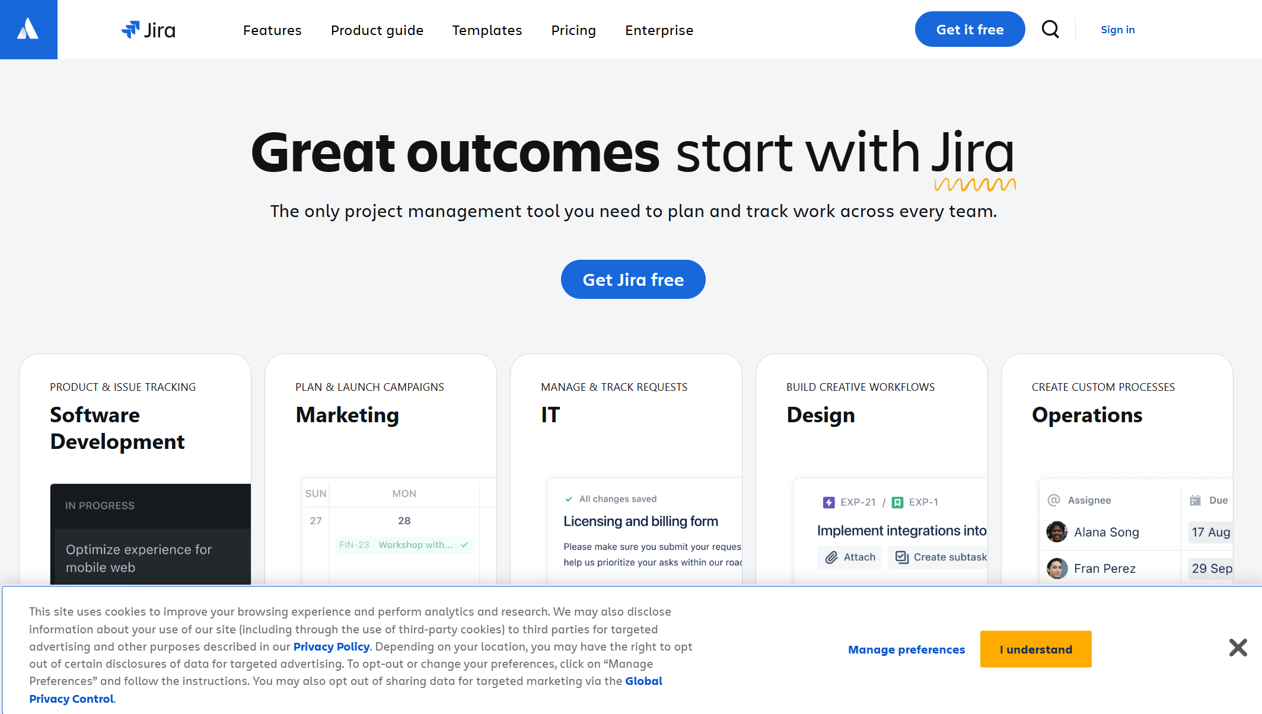1262x714 pixels.
Task: Expand the Product guide dropdown
Action: click(377, 30)
